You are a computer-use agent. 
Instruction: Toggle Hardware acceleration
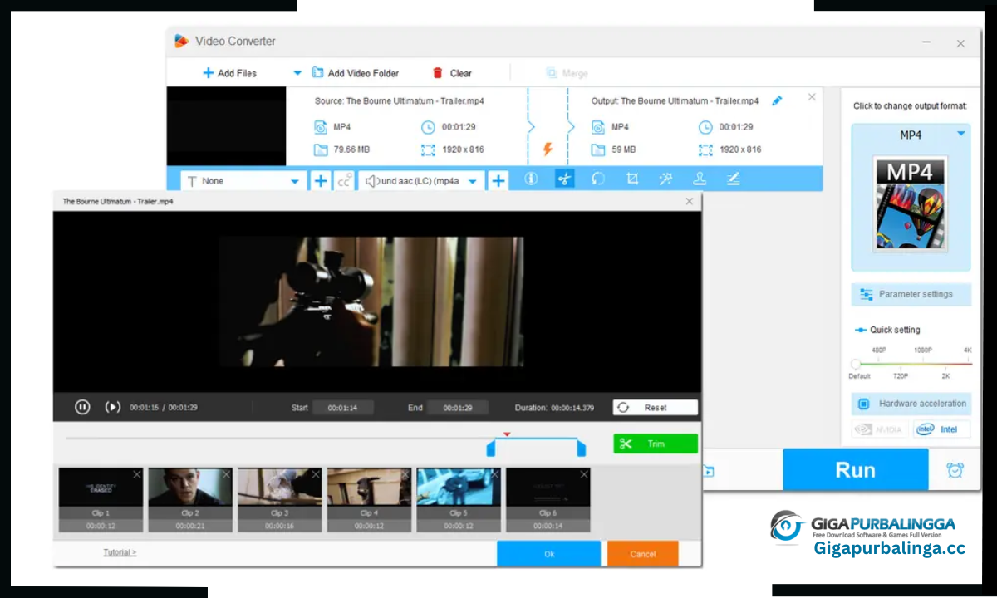pyautogui.click(x=911, y=404)
